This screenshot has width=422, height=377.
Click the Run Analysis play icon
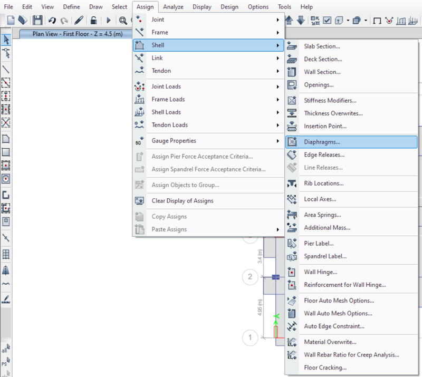[x=109, y=20]
